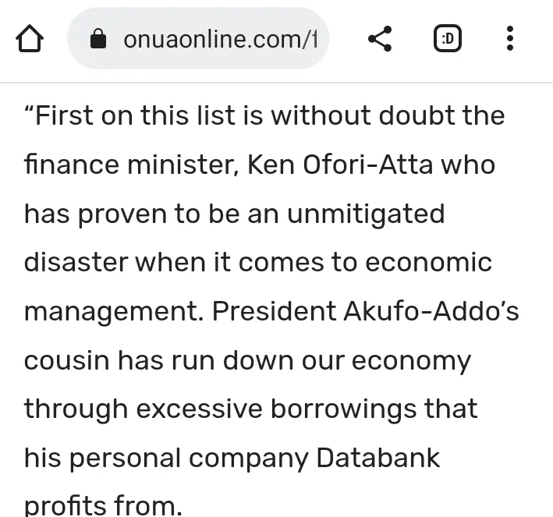Tap the share icon in the toolbar
Screen dimensions: 553x517
(x=380, y=38)
